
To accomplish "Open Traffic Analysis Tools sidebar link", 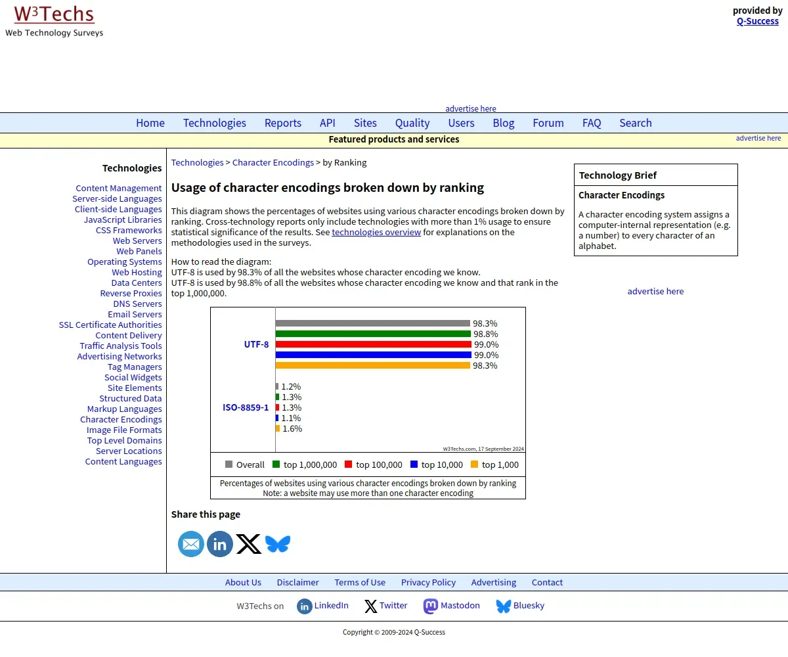I will tap(121, 346).
